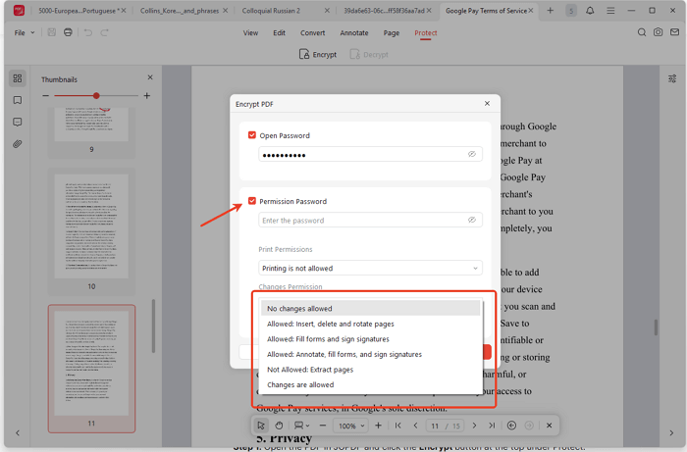Select the hand pan tool
This screenshot has height=452, width=687.
click(280, 426)
